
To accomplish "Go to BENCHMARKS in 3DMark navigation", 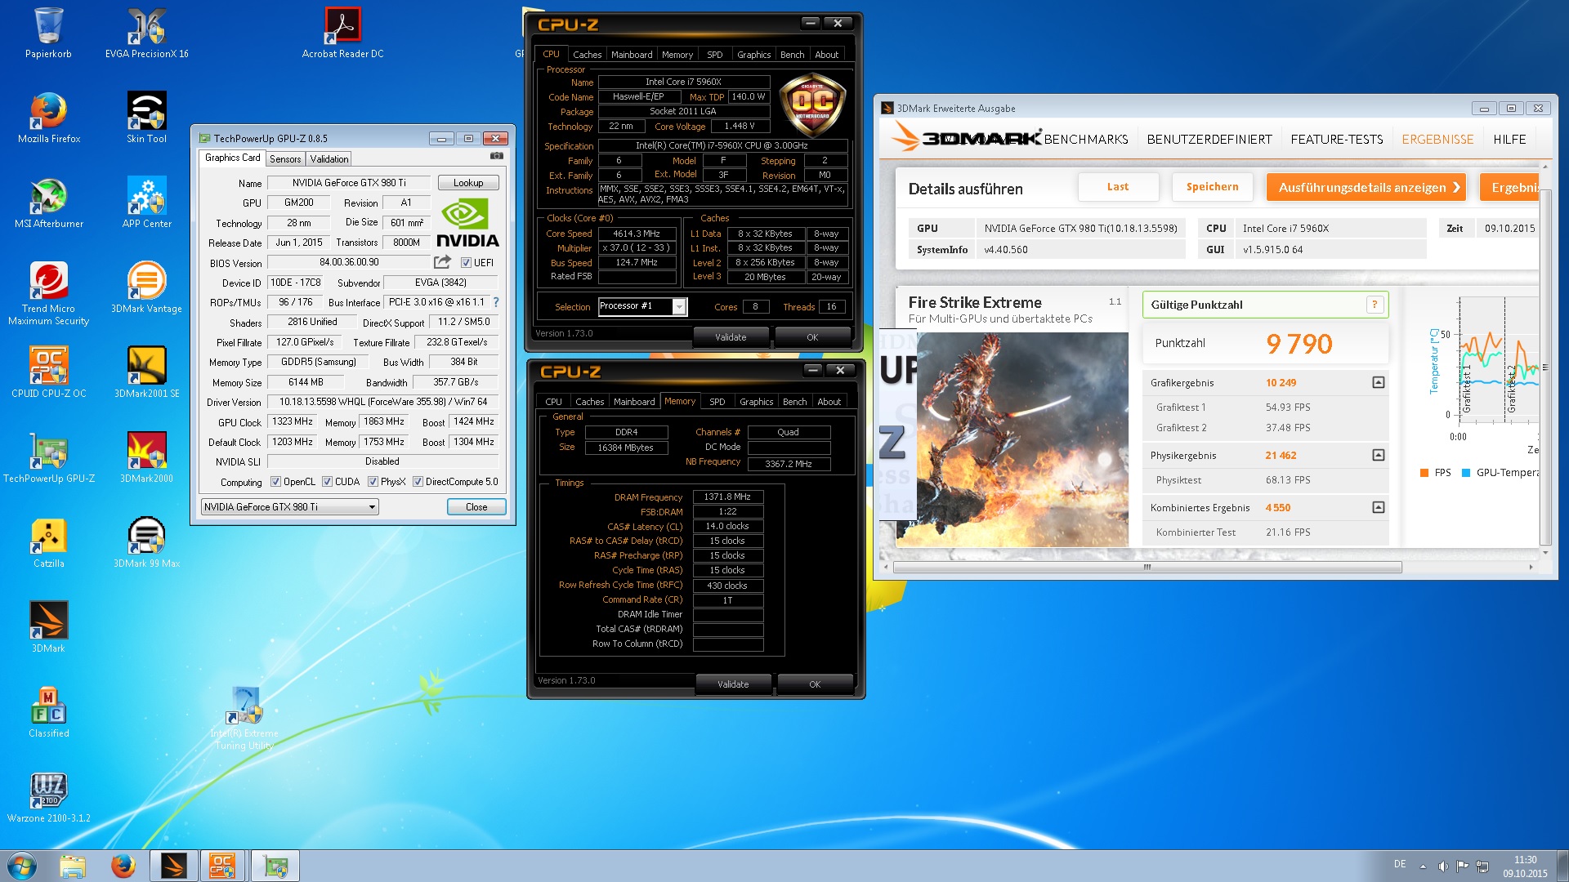I will point(1085,140).
